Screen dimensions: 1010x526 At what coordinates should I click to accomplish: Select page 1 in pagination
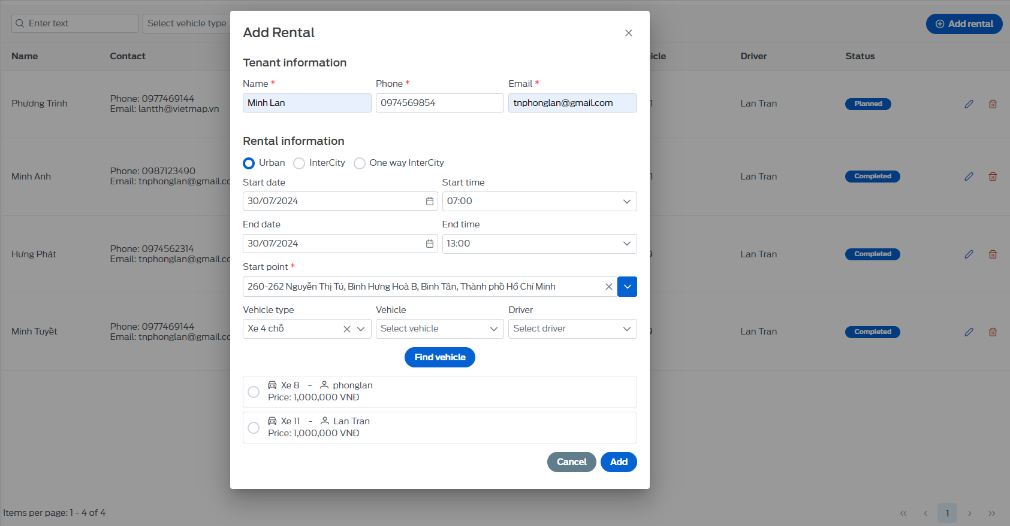pyautogui.click(x=947, y=513)
